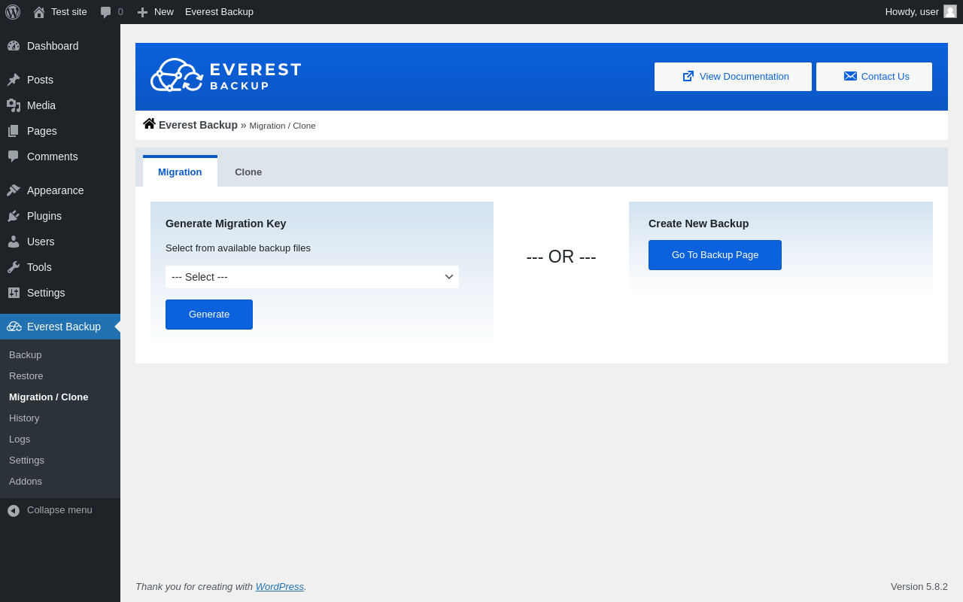Click the breadcrumb home icon
Image resolution: width=963 pixels, height=602 pixels.
click(149, 123)
